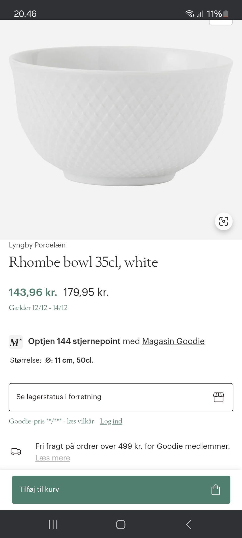Open the Magasin Goodie link
The height and width of the screenshot is (538, 242).
pyautogui.click(x=173, y=341)
